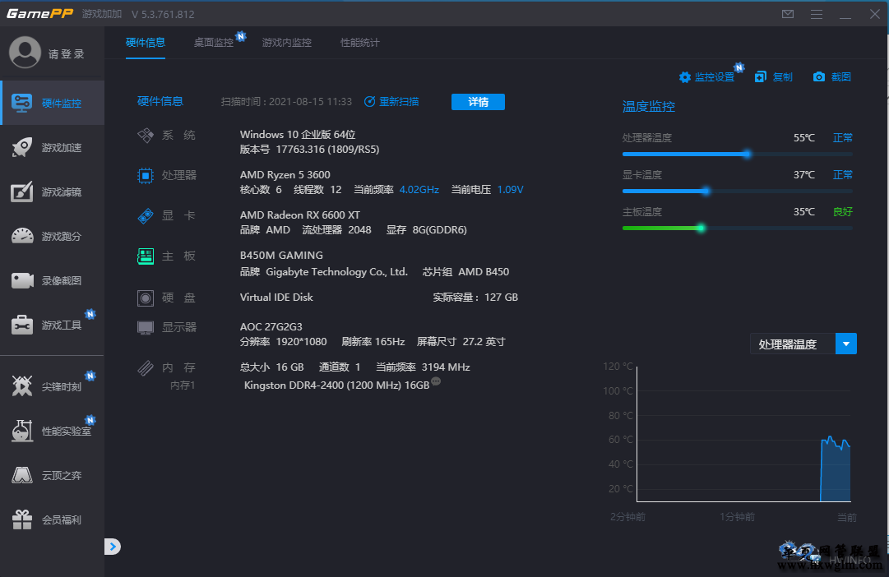Image resolution: width=889 pixels, height=577 pixels.
Task: Click the 温度监控 heading
Action: click(649, 107)
